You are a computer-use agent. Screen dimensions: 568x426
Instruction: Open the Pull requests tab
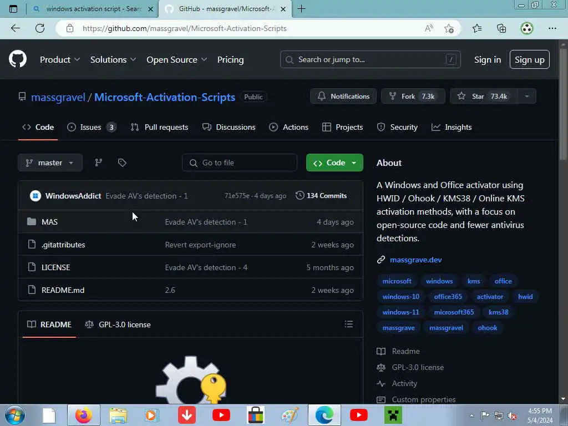click(x=159, y=127)
